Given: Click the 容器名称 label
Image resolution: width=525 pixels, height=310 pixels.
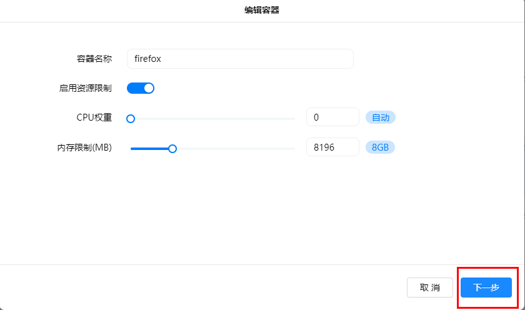Looking at the screenshot, I should [x=90, y=59].
